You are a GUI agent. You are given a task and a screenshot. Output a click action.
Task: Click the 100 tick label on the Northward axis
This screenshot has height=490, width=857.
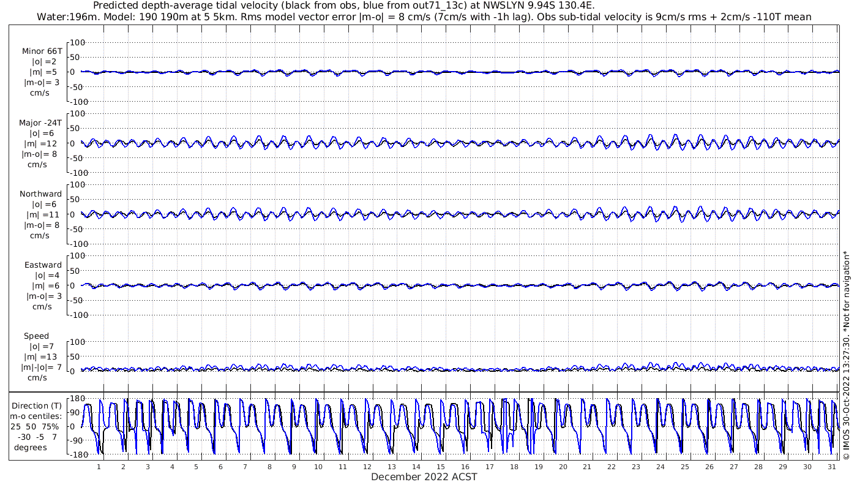click(78, 184)
